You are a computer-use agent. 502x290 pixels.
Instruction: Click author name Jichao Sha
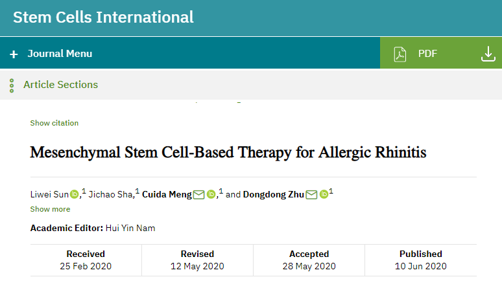coord(111,194)
